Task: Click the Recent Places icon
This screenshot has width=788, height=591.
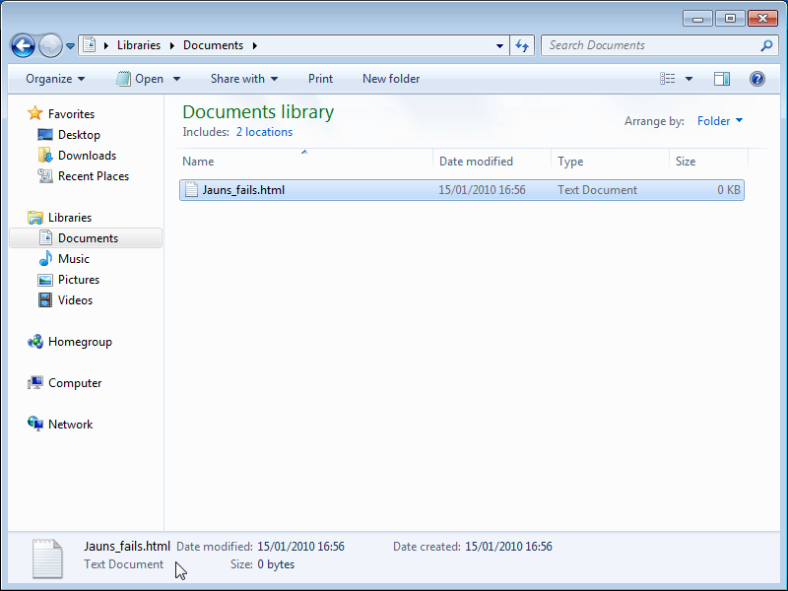Action: 45,176
